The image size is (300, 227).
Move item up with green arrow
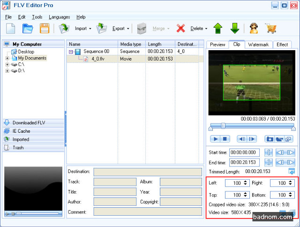217,29
